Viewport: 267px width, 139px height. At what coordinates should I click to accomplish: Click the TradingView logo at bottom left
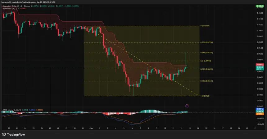pos(13,135)
